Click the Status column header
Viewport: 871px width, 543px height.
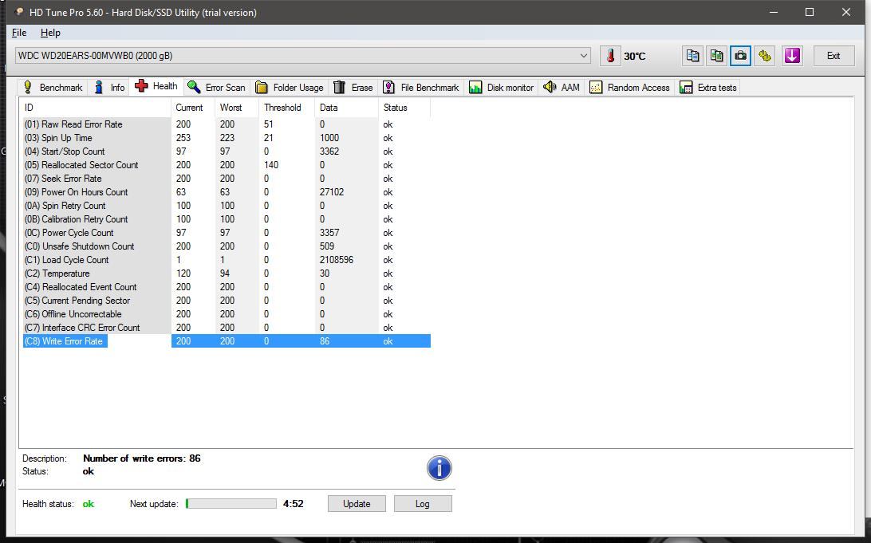point(404,108)
